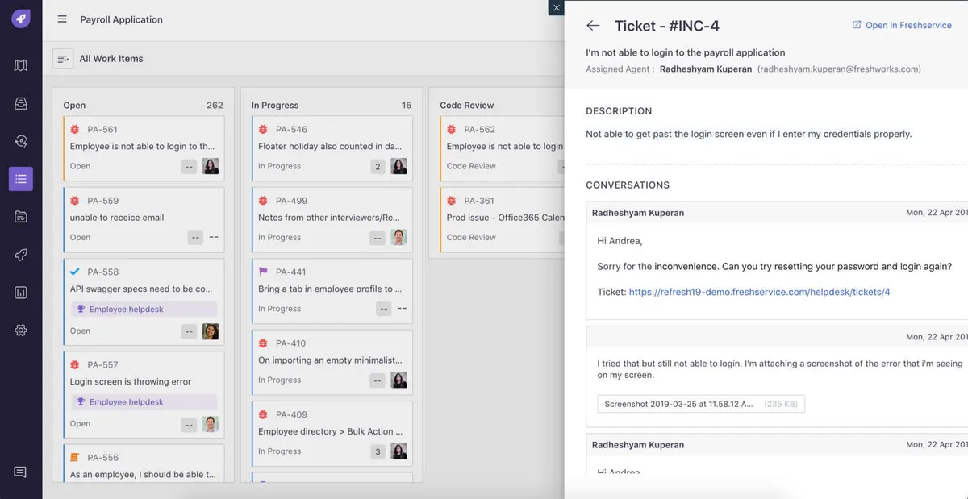Click the bug icon on card PA-562
The image size is (968, 499).
452,129
